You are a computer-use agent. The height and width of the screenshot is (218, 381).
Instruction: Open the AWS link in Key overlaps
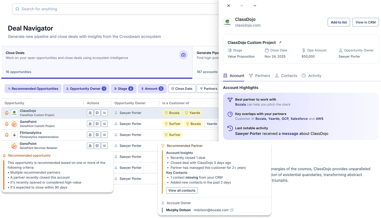pyautogui.click(x=320, y=119)
